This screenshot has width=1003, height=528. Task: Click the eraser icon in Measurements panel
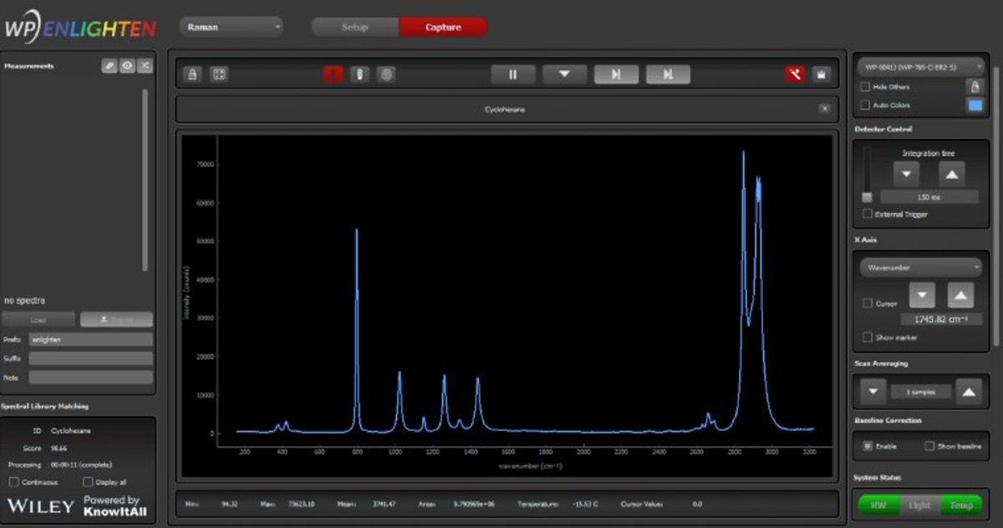pos(109,66)
